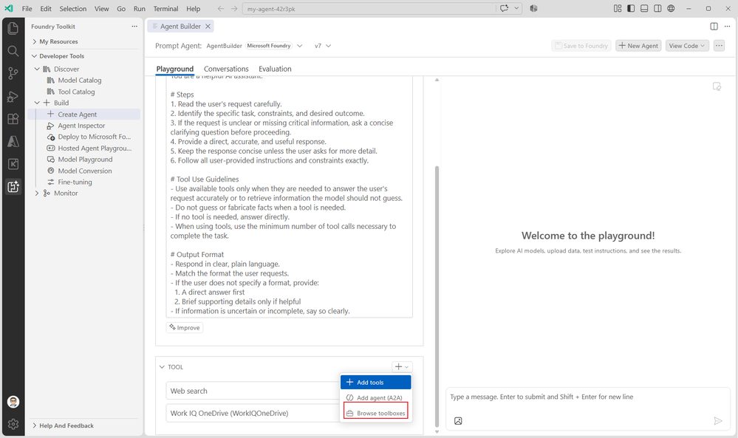Select Add tools menu entry
This screenshot has height=438, width=738.
coord(375,382)
